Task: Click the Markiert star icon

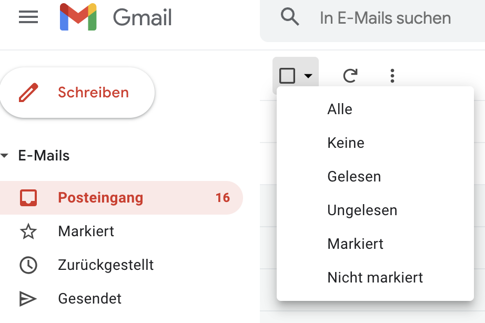Action: [29, 231]
